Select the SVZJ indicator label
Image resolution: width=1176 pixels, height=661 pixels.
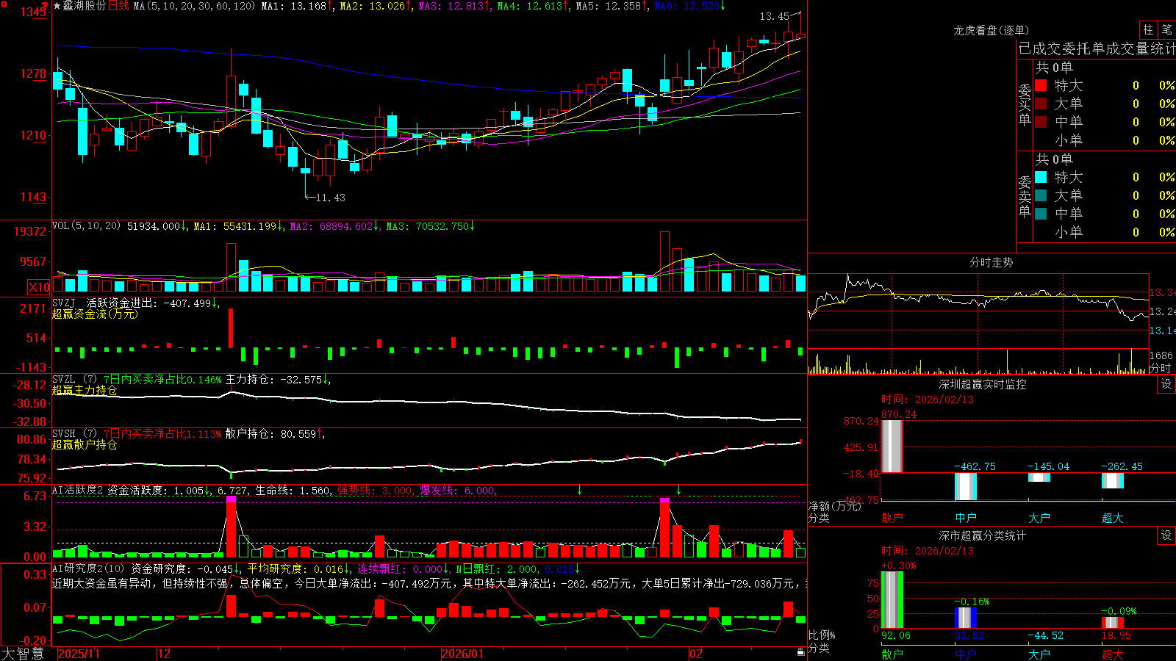tap(64, 303)
